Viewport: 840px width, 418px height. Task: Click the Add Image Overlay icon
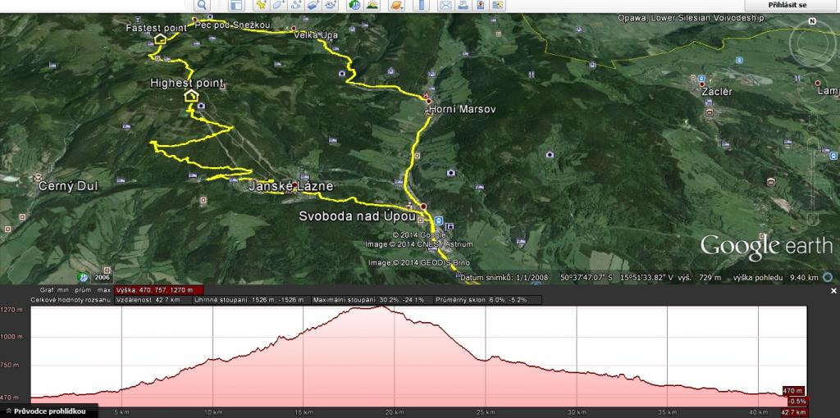click(x=314, y=5)
